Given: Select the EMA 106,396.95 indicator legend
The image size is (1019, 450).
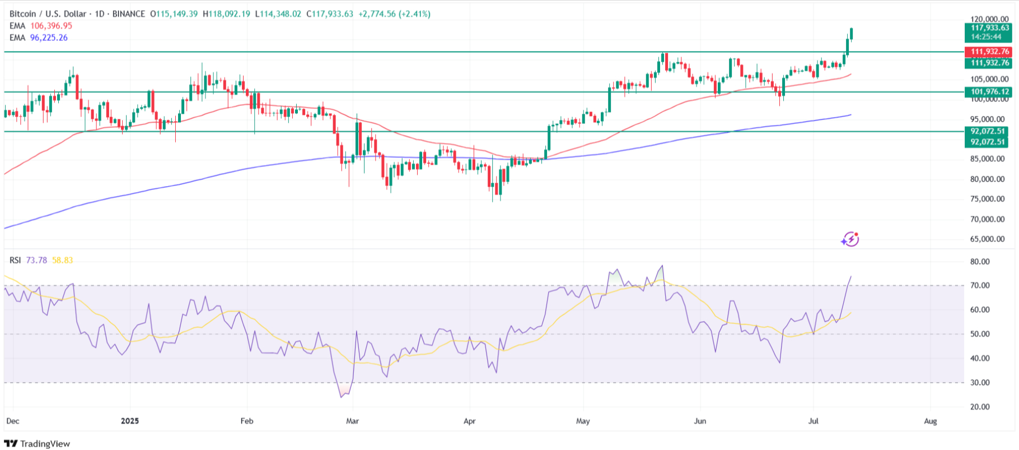Looking at the screenshot, I should [x=41, y=26].
